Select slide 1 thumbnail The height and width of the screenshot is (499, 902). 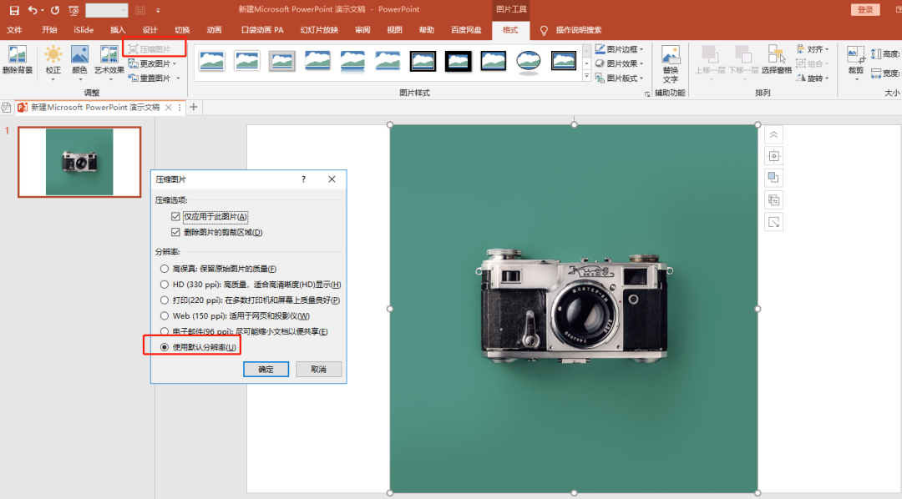coord(79,161)
